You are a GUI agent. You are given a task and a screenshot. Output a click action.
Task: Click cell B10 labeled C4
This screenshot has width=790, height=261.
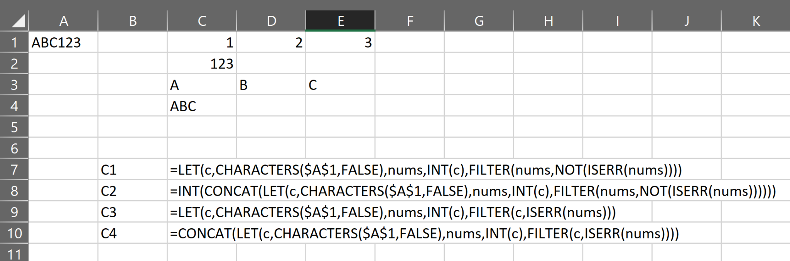132,233
